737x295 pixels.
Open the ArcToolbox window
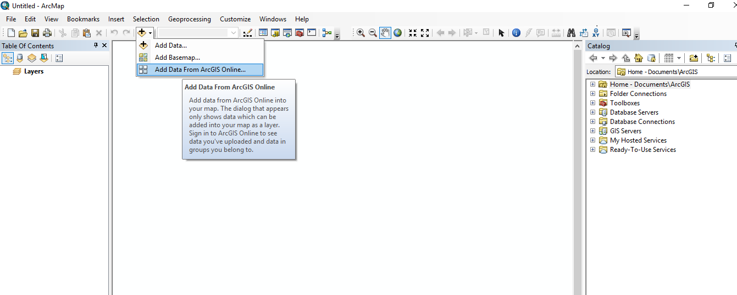(x=300, y=33)
